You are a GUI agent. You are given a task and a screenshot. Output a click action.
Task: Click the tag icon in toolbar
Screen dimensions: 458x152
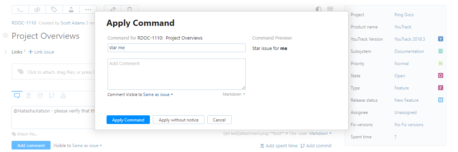[x=54, y=9]
